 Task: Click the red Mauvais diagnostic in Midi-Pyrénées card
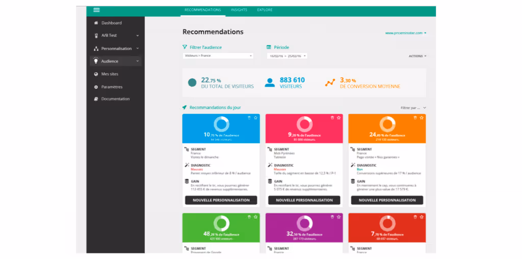coord(279,169)
